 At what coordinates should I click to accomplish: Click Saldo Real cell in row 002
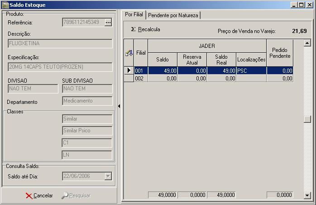point(221,78)
